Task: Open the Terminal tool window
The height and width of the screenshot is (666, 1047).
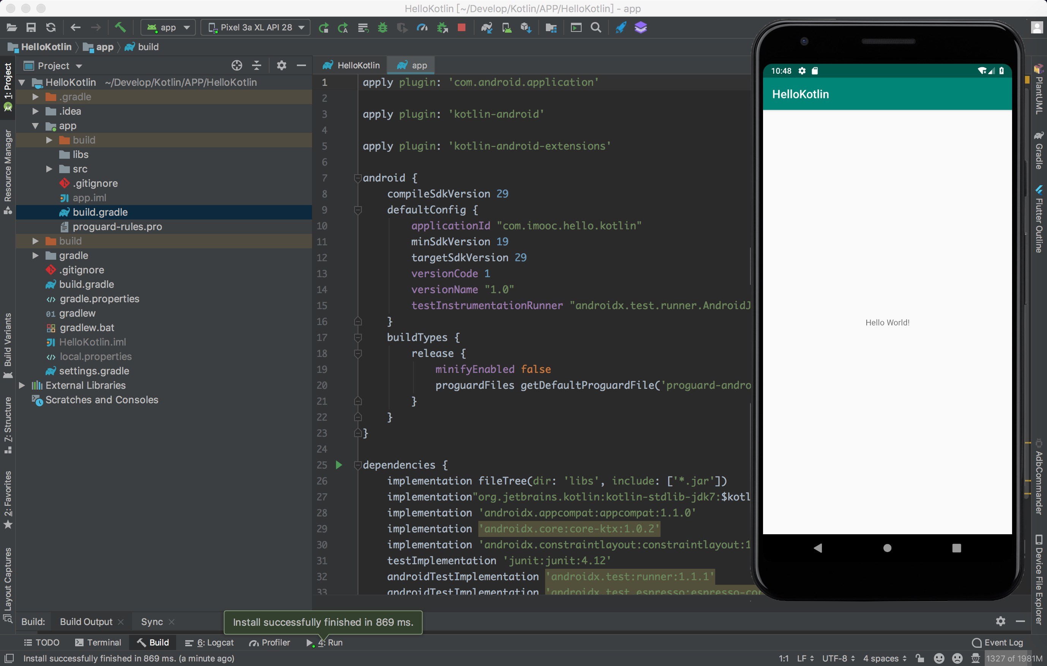Action: tap(98, 642)
